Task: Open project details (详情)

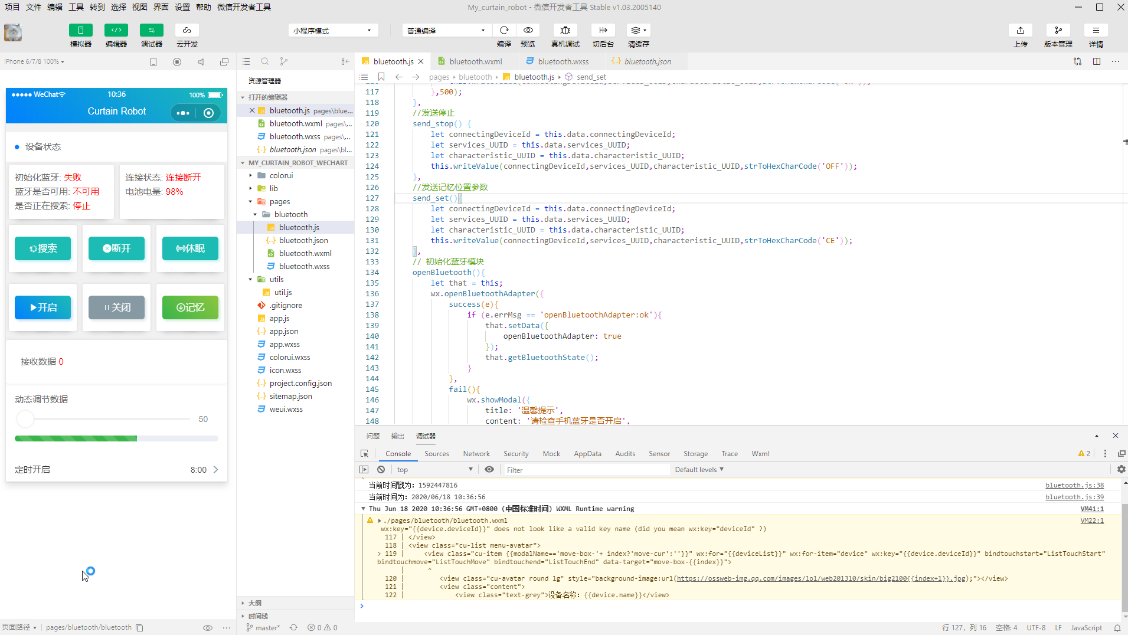Action: pyautogui.click(x=1096, y=30)
